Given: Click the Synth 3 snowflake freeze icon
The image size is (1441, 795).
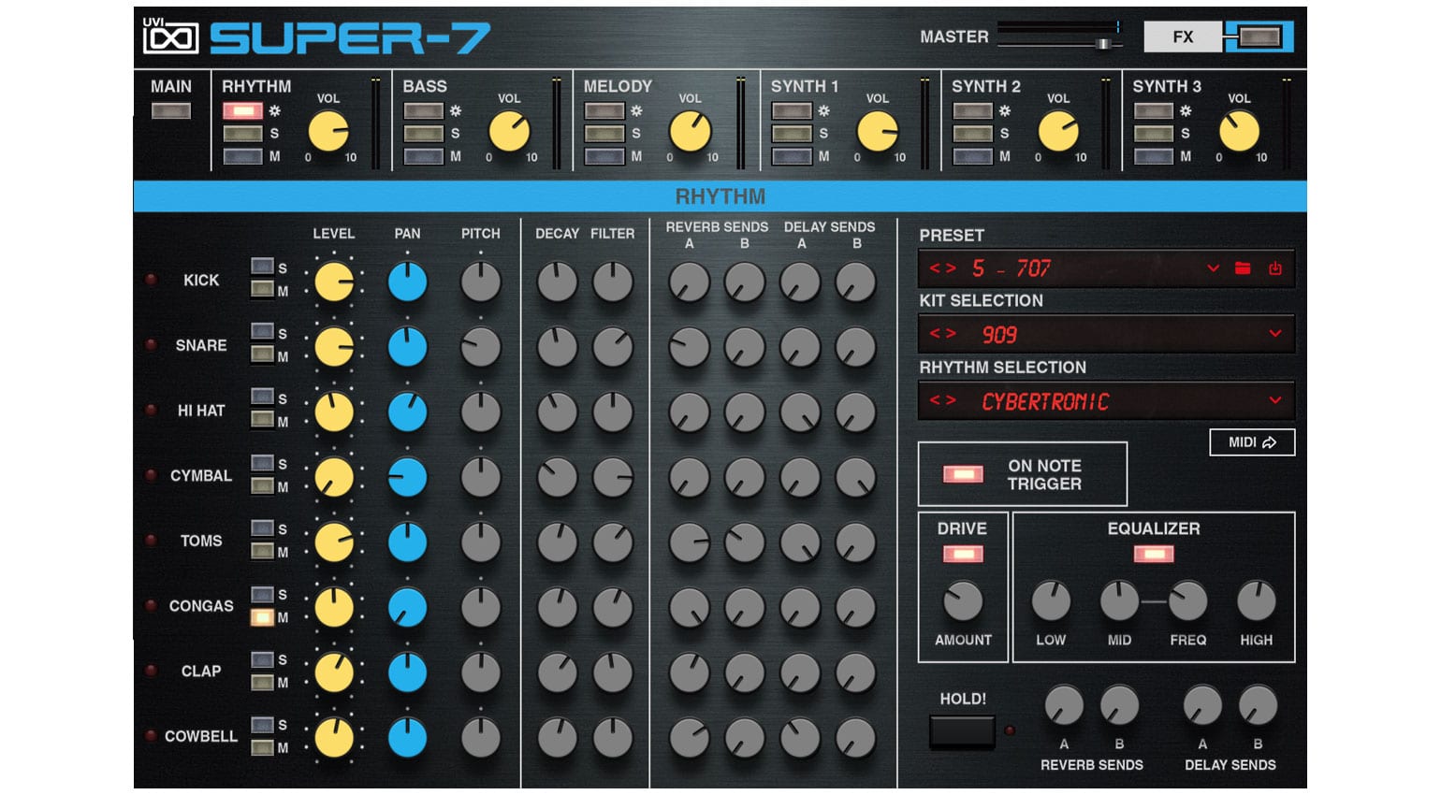Looking at the screenshot, I should [x=1186, y=110].
